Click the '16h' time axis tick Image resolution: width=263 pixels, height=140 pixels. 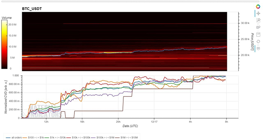pos(82,122)
